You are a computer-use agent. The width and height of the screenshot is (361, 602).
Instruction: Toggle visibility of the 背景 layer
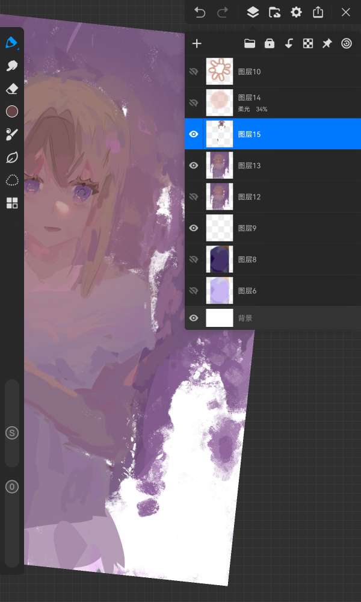(194, 318)
